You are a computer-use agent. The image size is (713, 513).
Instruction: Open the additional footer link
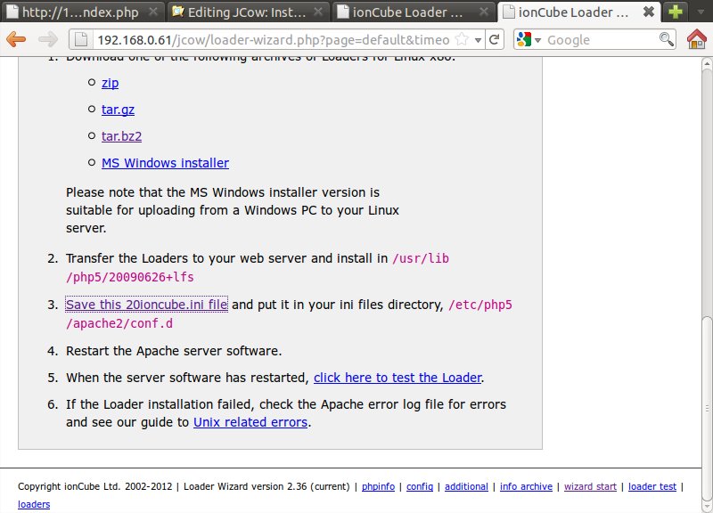click(466, 486)
